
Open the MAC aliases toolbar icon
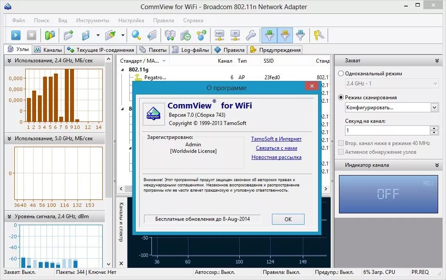click(219, 35)
